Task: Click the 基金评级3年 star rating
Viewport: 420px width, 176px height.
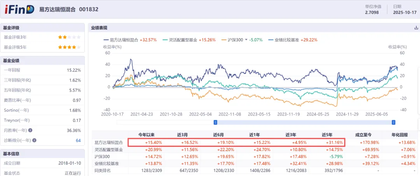Action: pyautogui.click(x=69, y=37)
